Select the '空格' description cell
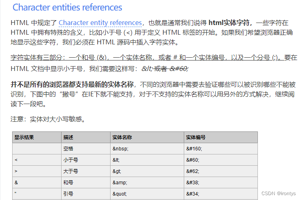Image resolution: width=302 pixels, height=200 pixels. 86,149
